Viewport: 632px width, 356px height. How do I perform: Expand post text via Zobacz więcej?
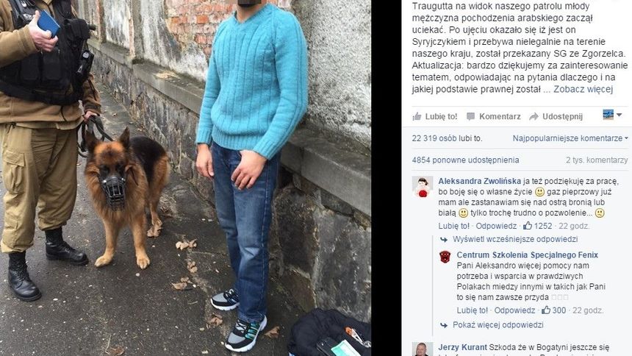[583, 89]
